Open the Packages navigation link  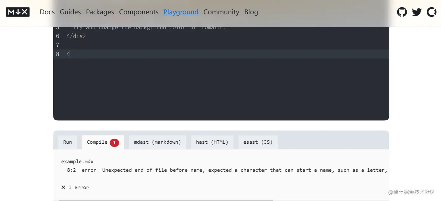[x=100, y=12]
